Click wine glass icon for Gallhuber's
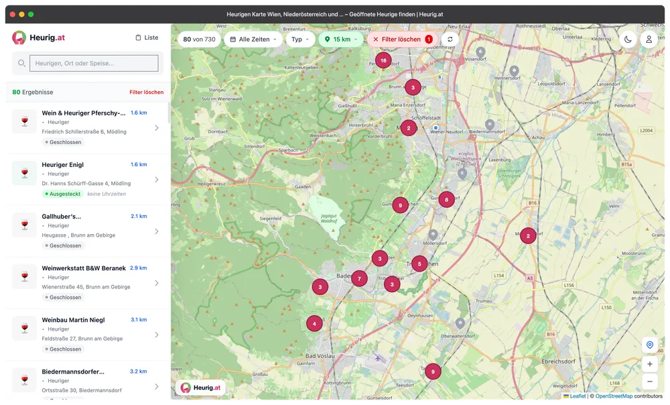The image size is (670, 405). pos(24,225)
